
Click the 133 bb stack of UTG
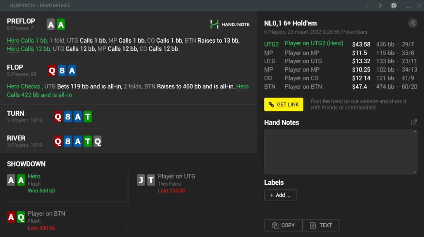[385, 61]
